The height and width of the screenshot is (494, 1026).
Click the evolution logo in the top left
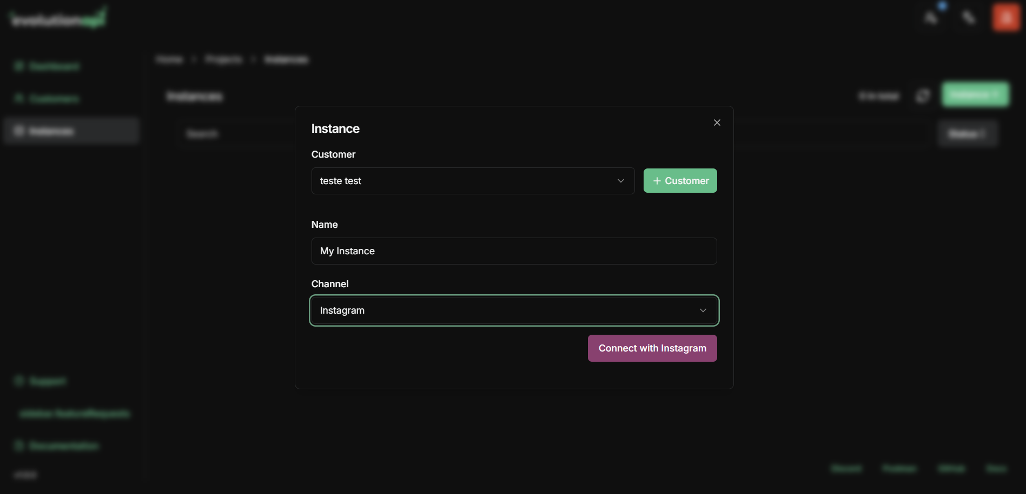pyautogui.click(x=56, y=17)
